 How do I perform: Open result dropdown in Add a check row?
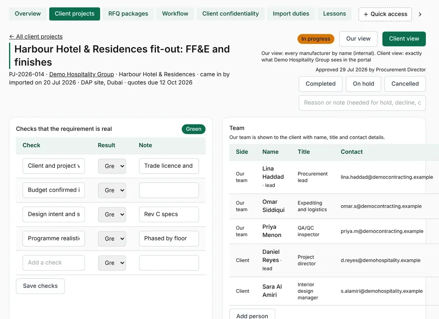coord(112,263)
